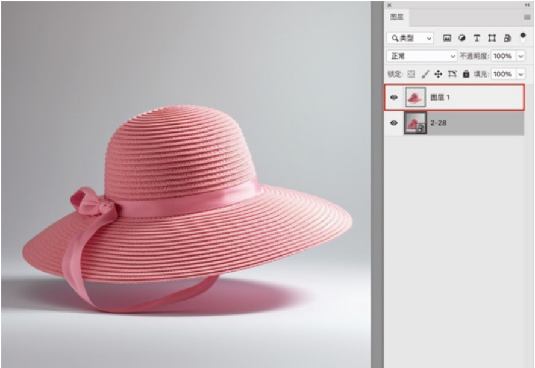
Task: Hide the 2-28 layer
Action: click(394, 123)
